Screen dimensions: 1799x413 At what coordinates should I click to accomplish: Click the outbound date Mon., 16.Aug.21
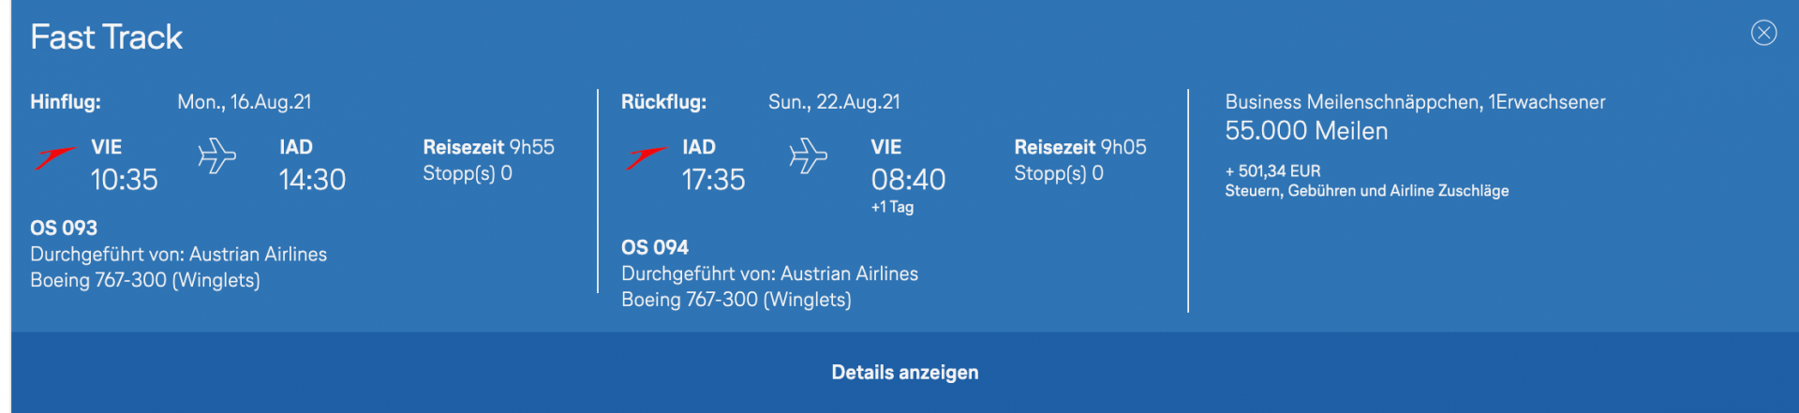245,102
